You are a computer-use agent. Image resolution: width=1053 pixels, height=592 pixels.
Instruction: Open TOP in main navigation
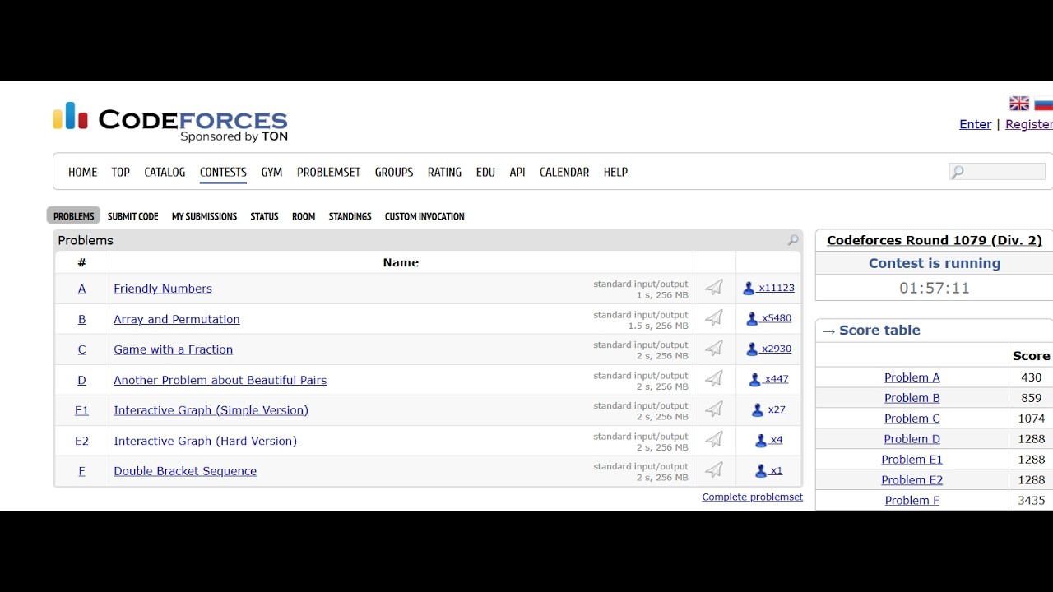click(x=121, y=172)
